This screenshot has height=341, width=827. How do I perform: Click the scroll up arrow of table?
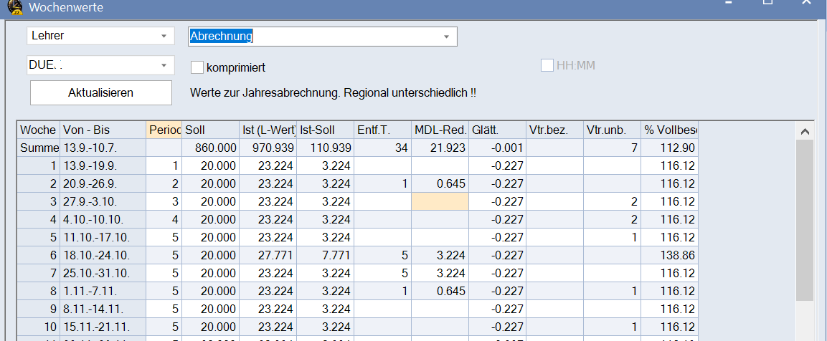click(805, 131)
